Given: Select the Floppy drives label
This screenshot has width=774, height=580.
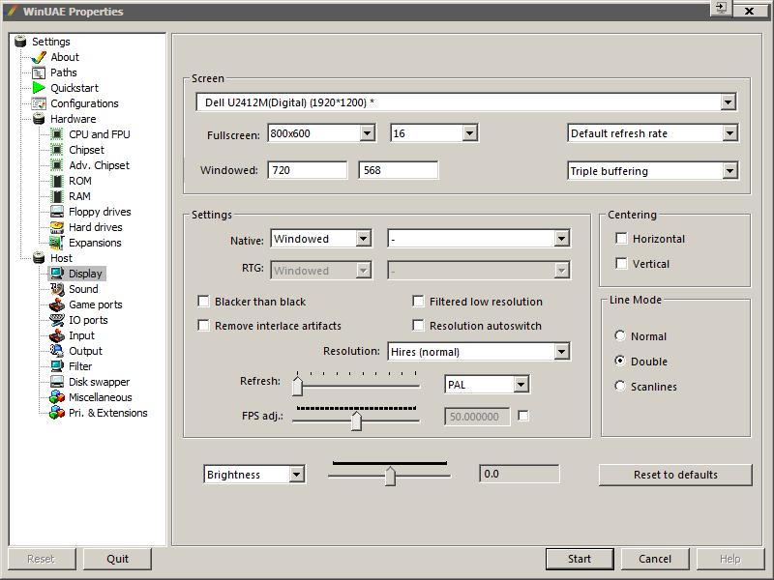Looking at the screenshot, I should pyautogui.click(x=100, y=212).
